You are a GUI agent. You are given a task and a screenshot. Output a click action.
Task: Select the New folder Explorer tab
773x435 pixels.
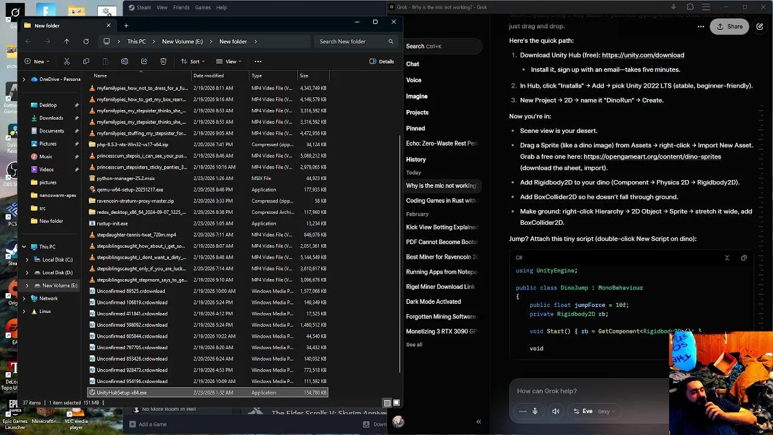[x=66, y=25]
